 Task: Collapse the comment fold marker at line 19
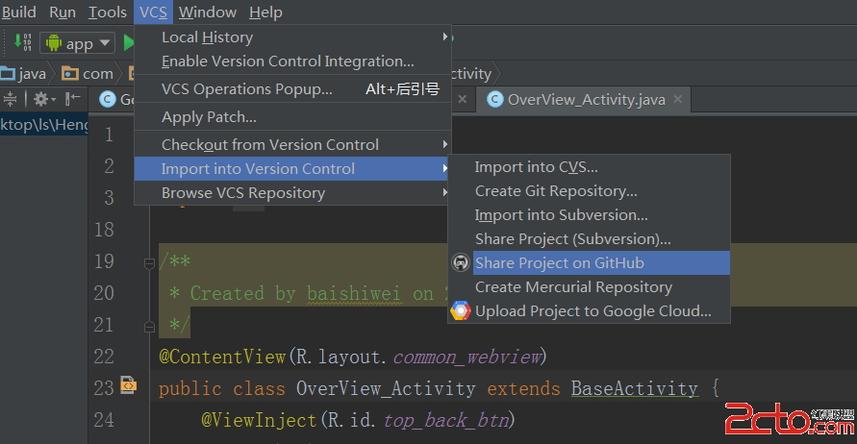(150, 262)
